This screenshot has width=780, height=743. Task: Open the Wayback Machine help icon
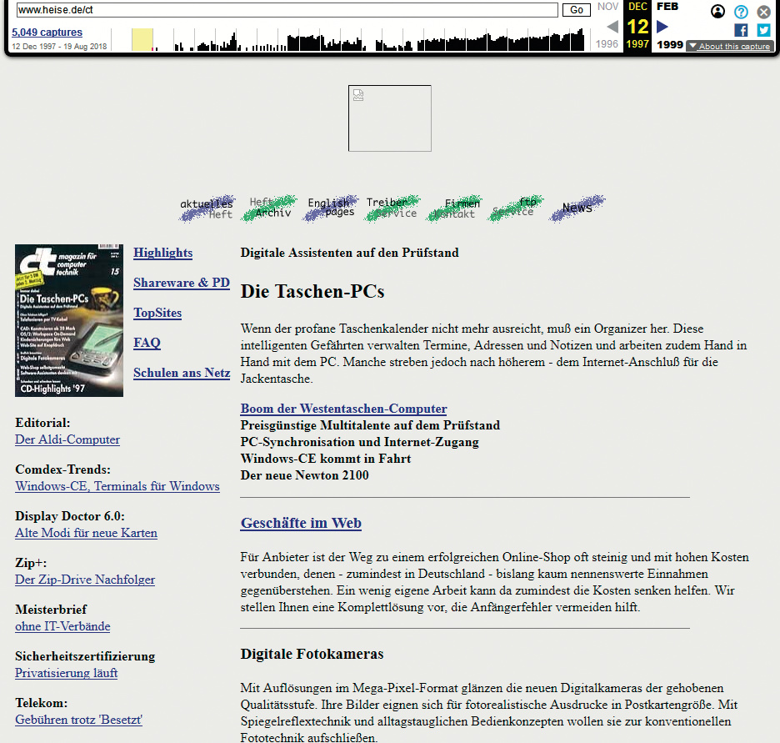point(741,12)
